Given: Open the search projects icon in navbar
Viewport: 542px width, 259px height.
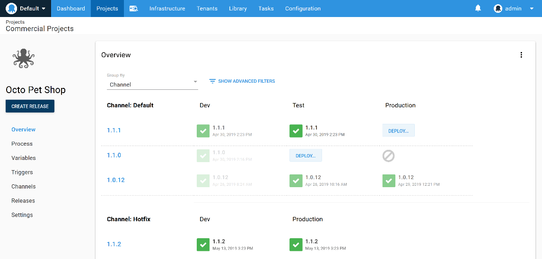Looking at the screenshot, I should pos(134,9).
